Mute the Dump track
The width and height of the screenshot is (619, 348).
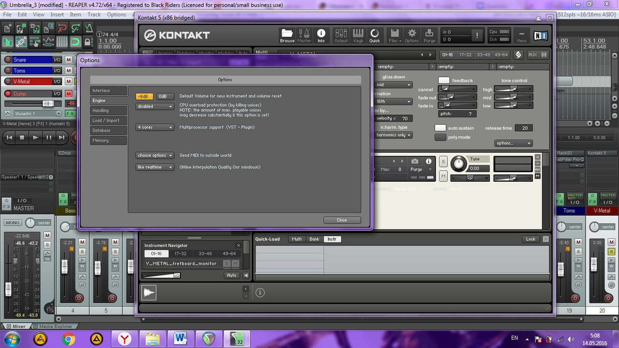[69, 94]
